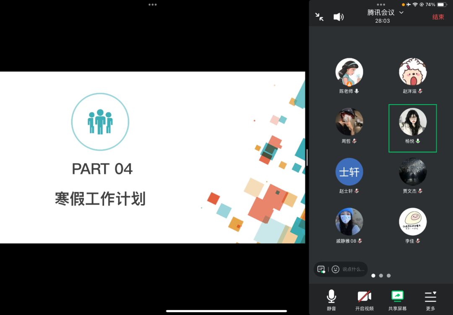Select 陈老师's avatar thumbnail

[349, 72]
